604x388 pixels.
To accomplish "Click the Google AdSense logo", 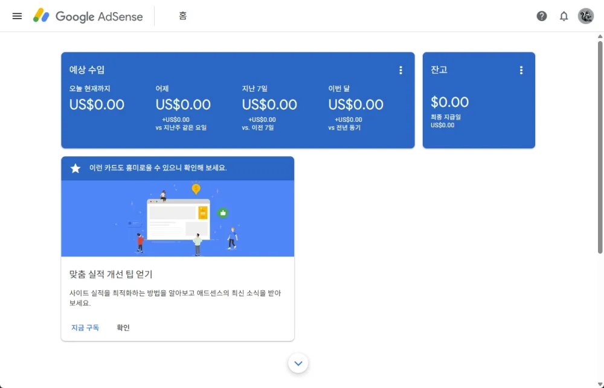I will pyautogui.click(x=88, y=16).
